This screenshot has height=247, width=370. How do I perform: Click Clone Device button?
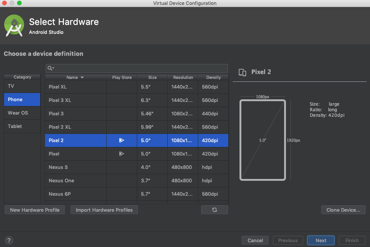pyautogui.click(x=343, y=210)
